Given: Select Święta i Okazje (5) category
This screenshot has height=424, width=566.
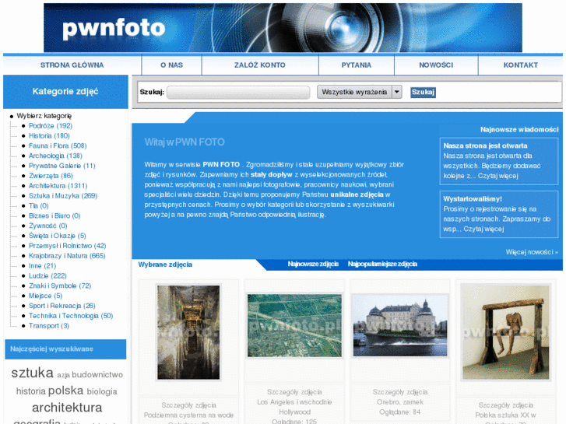Looking at the screenshot, I should tap(58, 236).
